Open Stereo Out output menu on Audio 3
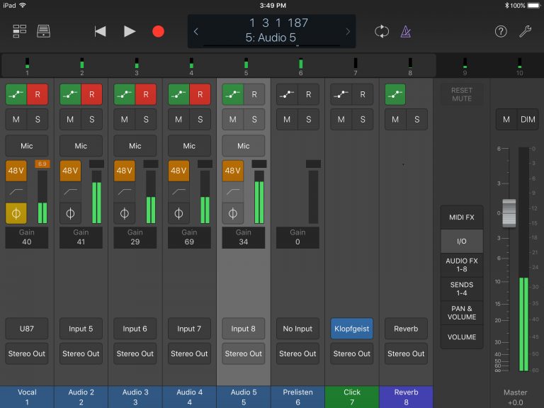The height and width of the screenshot is (408, 544). pyautogui.click(x=135, y=353)
